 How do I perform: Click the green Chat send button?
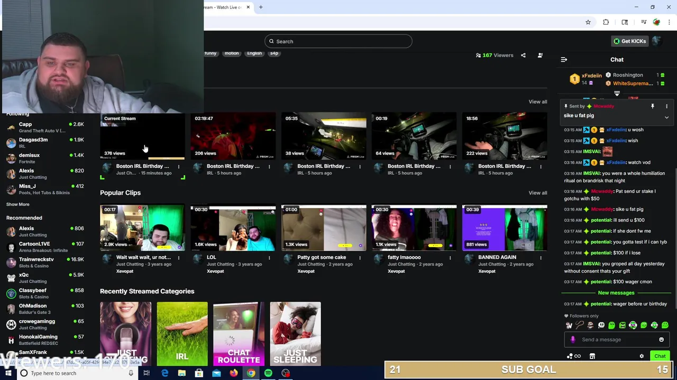(660, 356)
